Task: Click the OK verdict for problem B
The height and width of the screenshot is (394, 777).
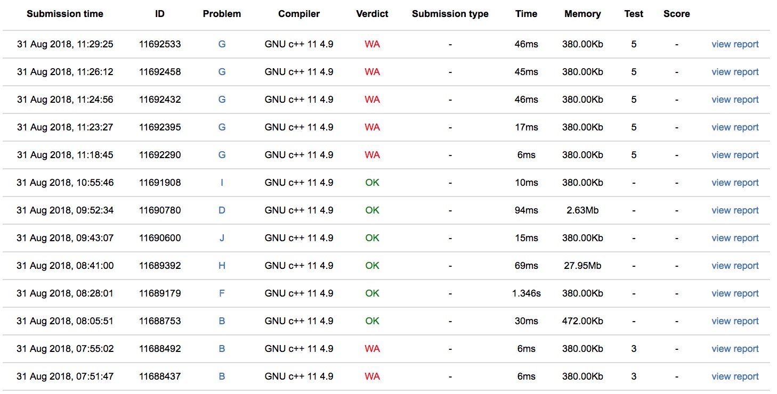Action: coord(372,321)
